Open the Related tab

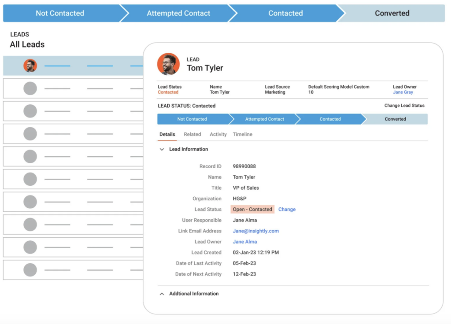[x=192, y=134]
